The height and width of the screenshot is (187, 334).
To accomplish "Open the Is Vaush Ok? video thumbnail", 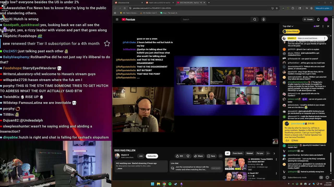I will 236,176.
